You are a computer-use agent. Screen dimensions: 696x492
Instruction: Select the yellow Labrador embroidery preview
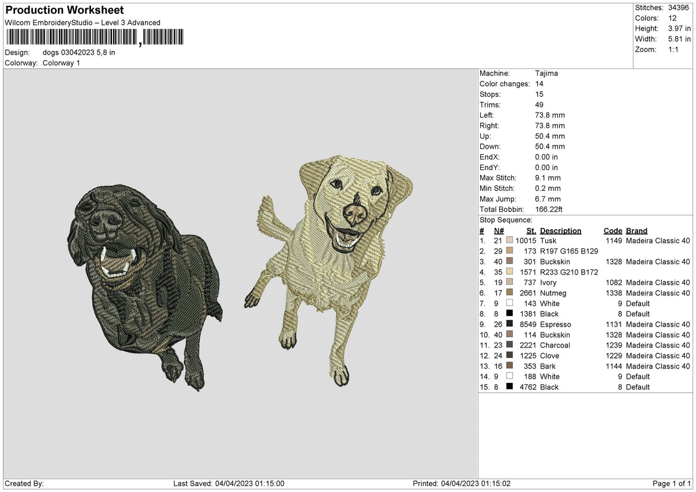[x=329, y=268]
